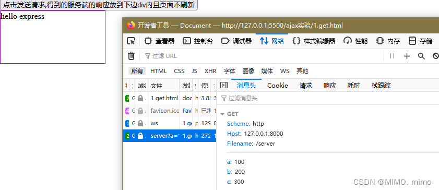Open the 控制台 console tab
The height and width of the screenshot is (190, 439).
pos(198,41)
